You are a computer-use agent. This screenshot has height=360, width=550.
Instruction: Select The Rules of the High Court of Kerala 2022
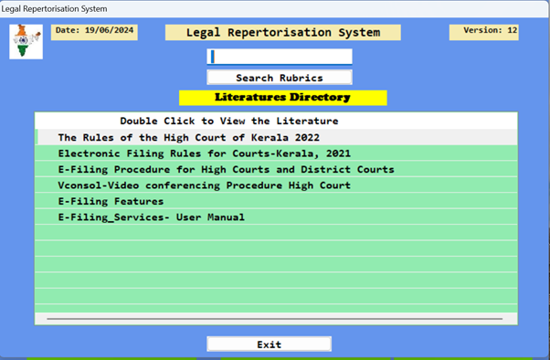276,137
